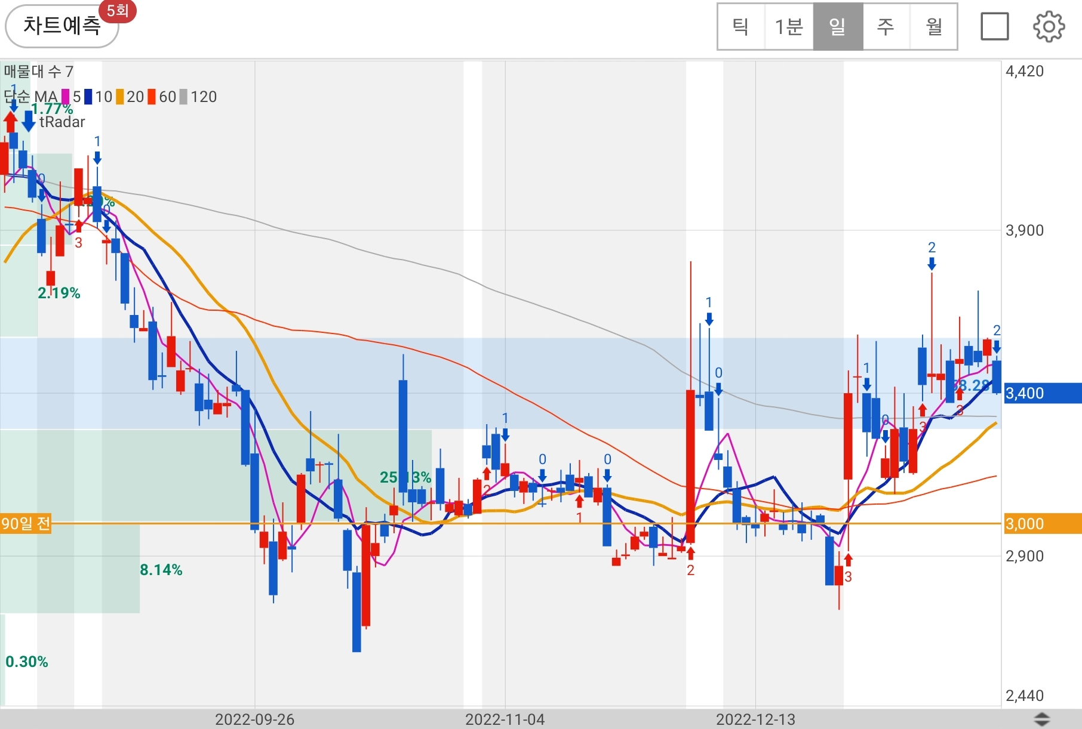Switch to the 틱 tick chart tab
Screen dimensions: 1082x729
tap(741, 27)
